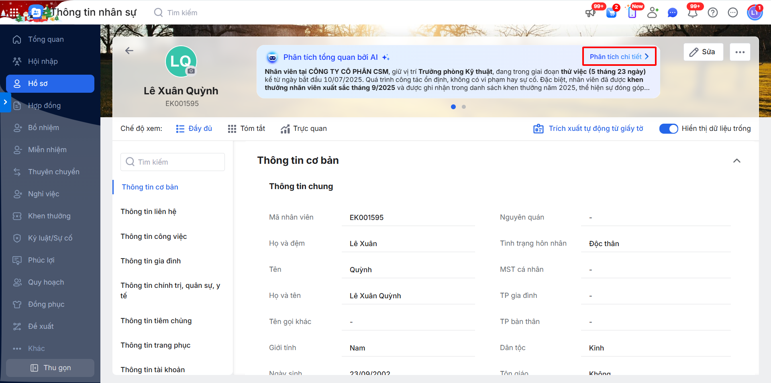Open Tổng quan in sidebar
Screen dimensions: 771x383
click(50, 39)
